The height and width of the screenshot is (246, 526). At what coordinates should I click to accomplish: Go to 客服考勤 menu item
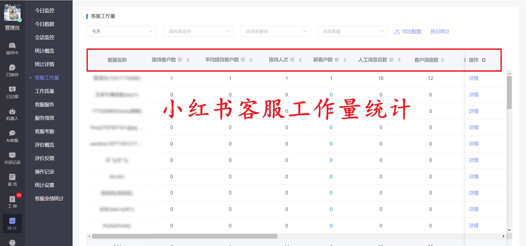point(45,131)
